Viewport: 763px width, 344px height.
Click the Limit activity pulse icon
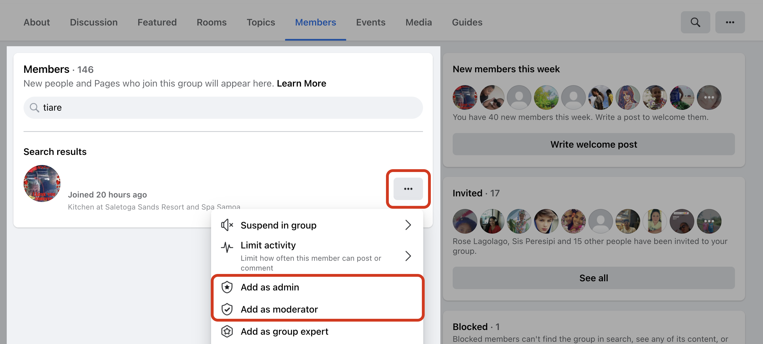(227, 247)
